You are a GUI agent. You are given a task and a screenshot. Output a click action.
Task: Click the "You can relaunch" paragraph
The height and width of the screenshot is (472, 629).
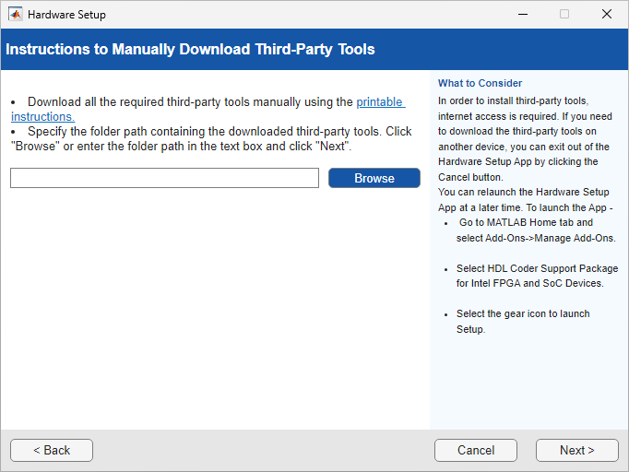pos(523,199)
